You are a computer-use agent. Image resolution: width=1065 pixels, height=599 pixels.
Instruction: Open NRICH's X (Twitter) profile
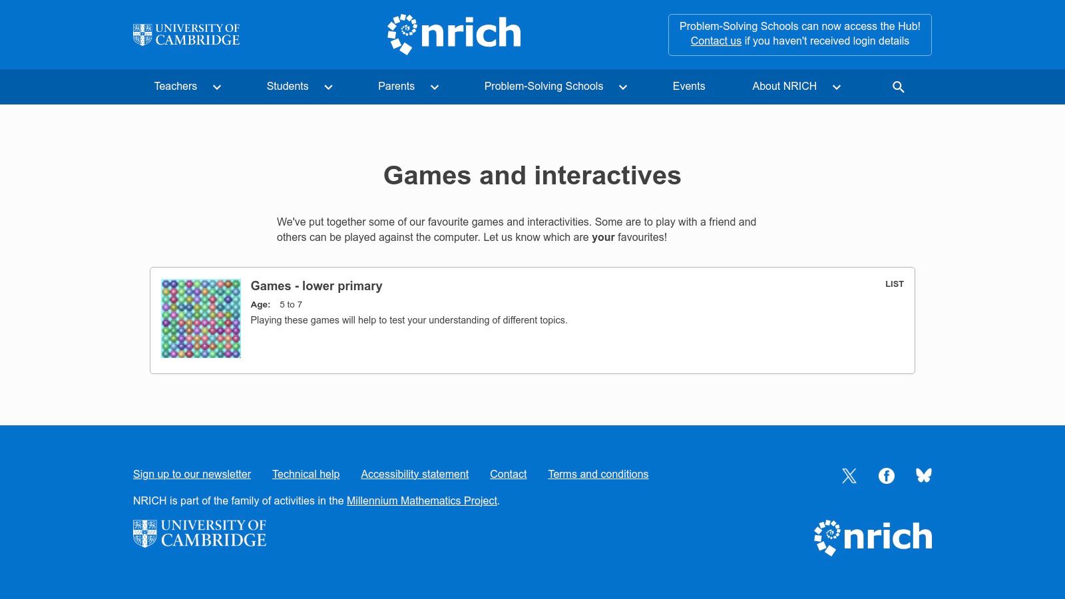pyautogui.click(x=849, y=475)
